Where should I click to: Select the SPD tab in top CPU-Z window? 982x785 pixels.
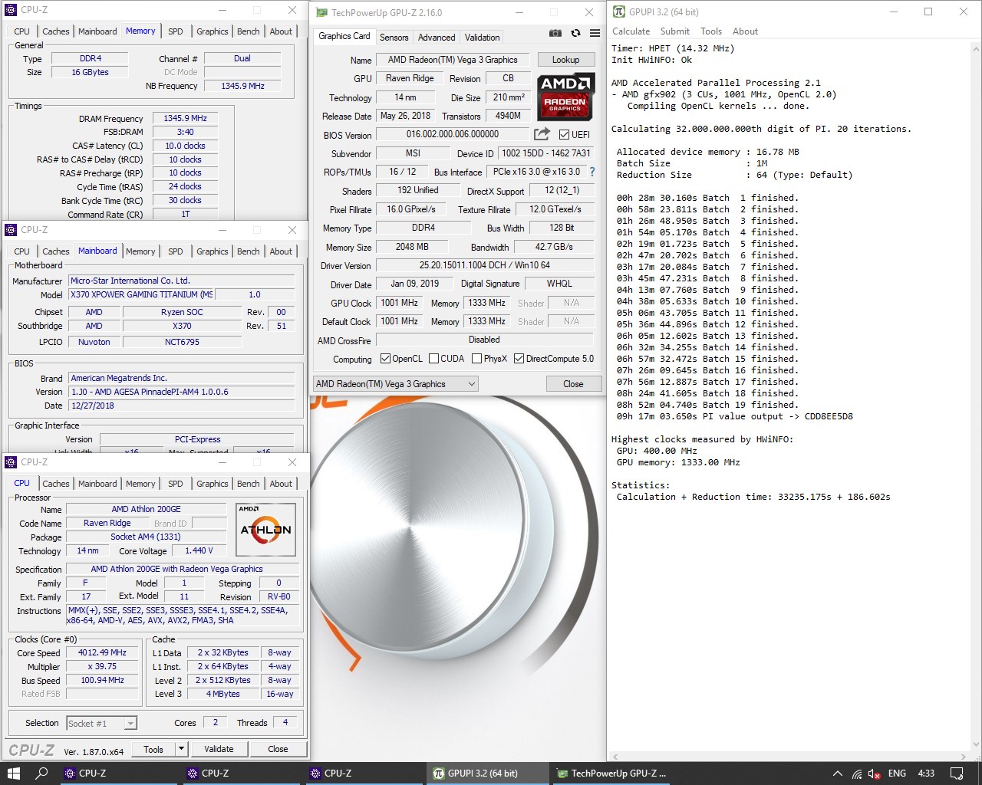click(176, 31)
